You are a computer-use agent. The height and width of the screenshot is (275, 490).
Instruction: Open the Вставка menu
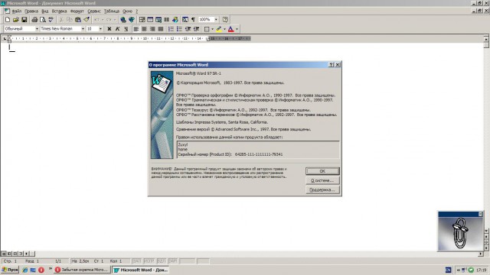coord(59,11)
